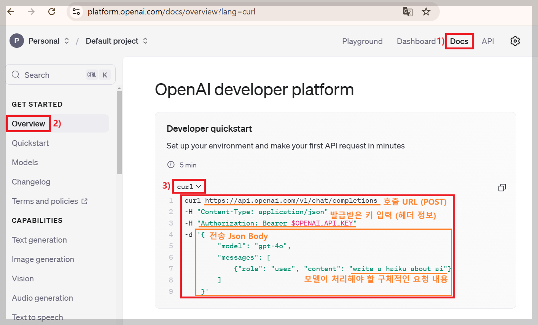The width and height of the screenshot is (538, 325).
Task: Reload the page with the refresh icon
Action: tap(52, 12)
